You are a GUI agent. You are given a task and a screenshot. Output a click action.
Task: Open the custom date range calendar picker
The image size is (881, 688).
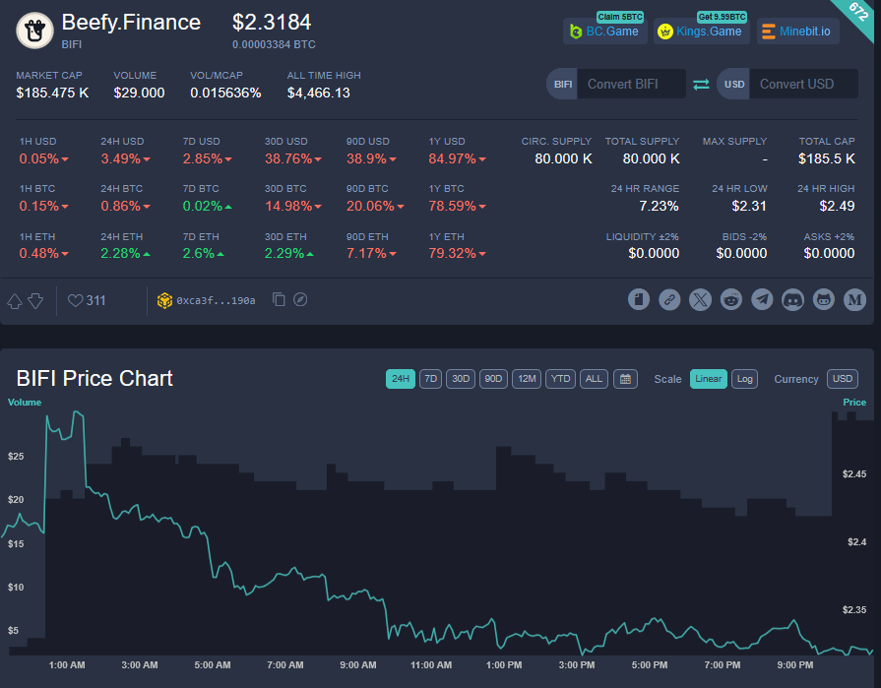[x=624, y=379]
